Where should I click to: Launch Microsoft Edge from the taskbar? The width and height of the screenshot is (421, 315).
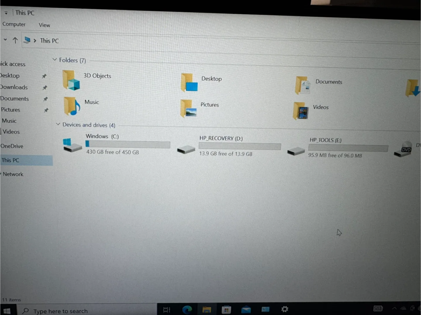click(x=187, y=309)
